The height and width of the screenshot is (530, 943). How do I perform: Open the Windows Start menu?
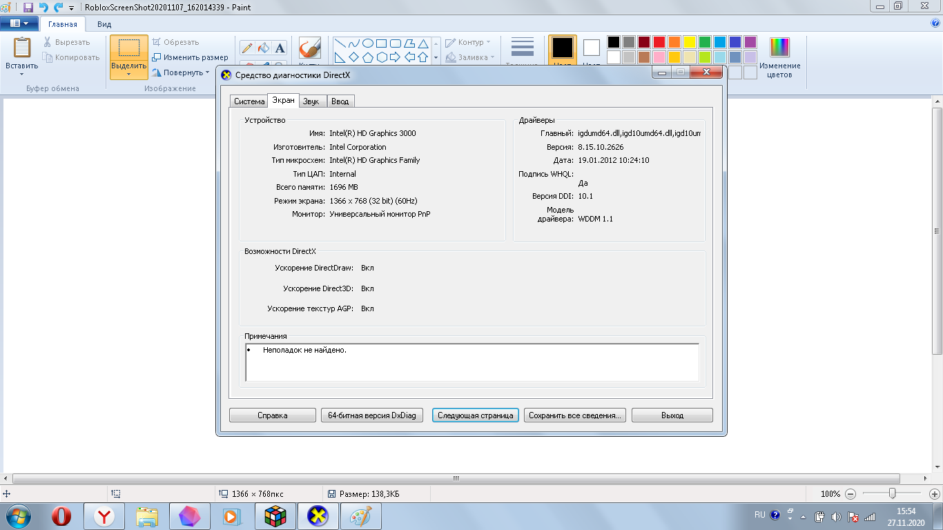pos(19,516)
